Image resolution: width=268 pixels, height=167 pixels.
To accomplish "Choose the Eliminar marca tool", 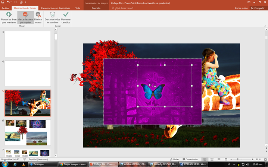I will pos(38,17).
